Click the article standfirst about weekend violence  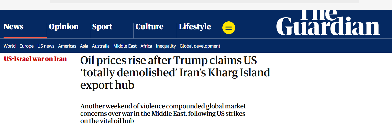[163, 113]
